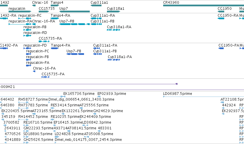This screenshot has height=144, width=244.
Task: Click the 442924 feature label
Action: click(229, 105)
